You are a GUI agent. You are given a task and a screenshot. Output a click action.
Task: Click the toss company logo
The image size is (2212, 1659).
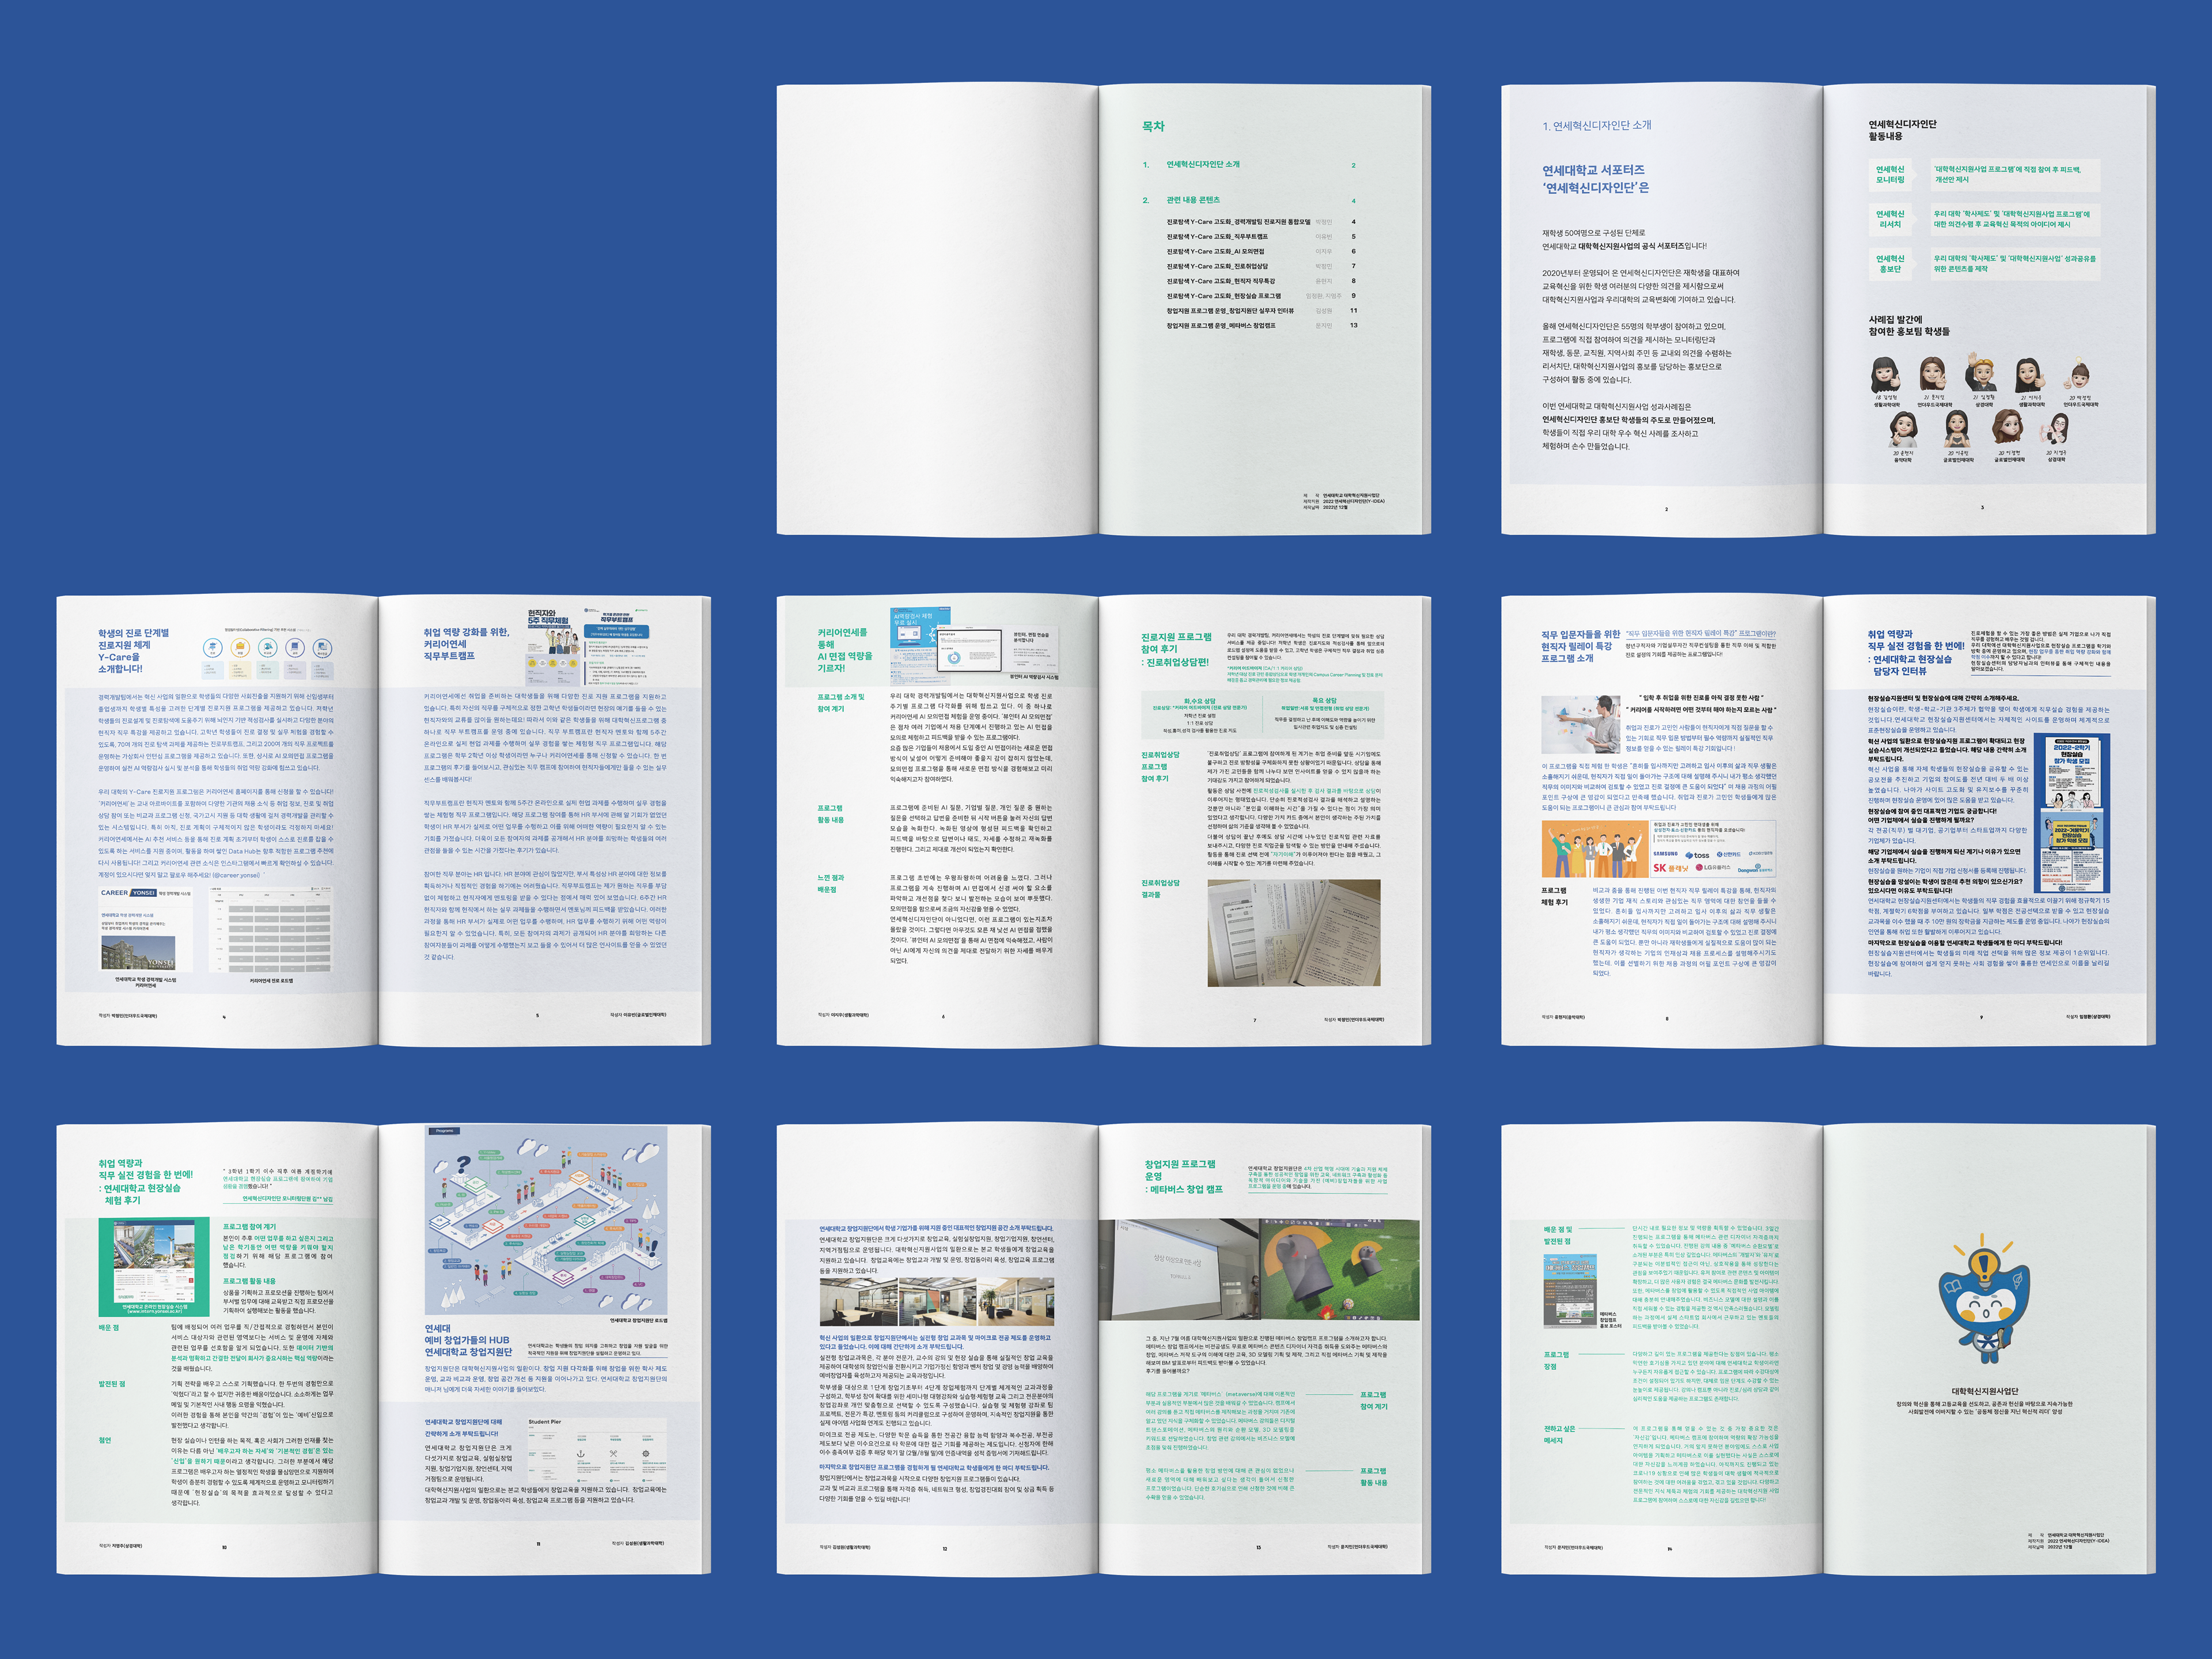1697,855
